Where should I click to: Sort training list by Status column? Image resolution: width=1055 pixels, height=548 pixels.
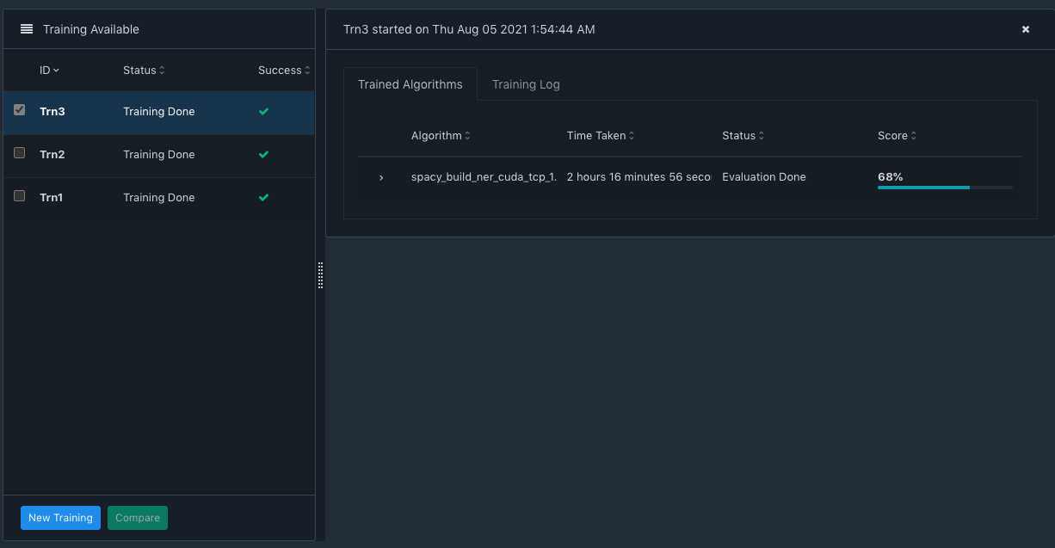(x=143, y=71)
